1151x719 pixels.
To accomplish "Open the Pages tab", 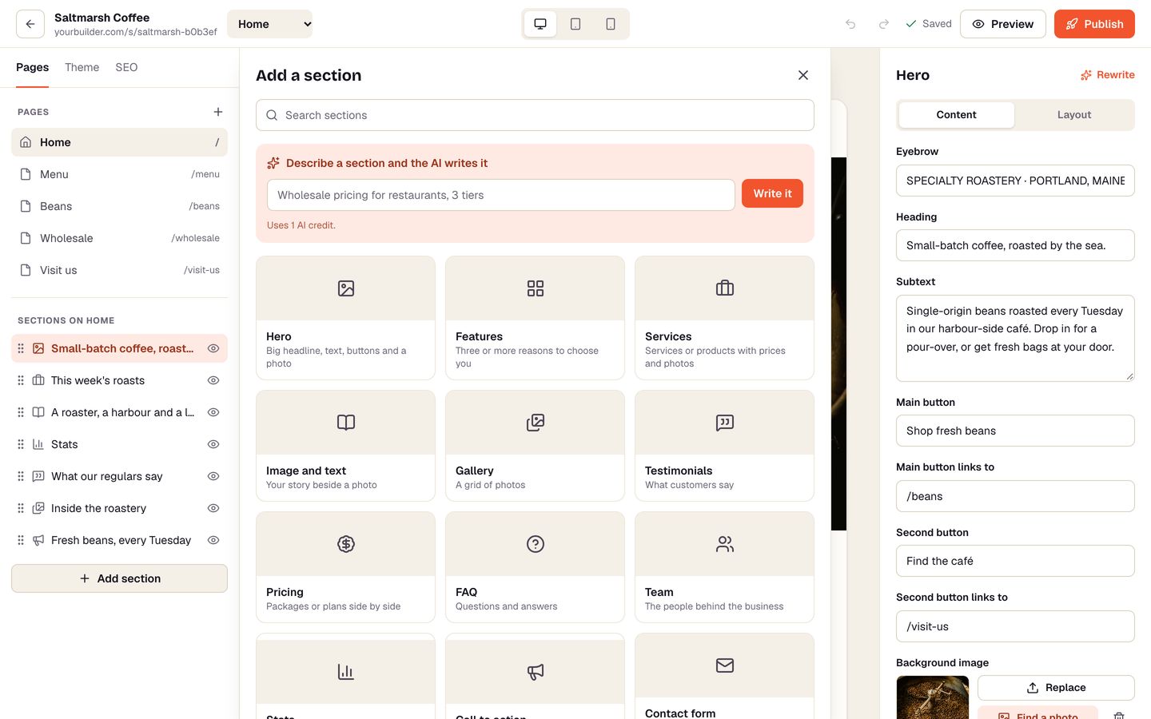I will coord(32,67).
